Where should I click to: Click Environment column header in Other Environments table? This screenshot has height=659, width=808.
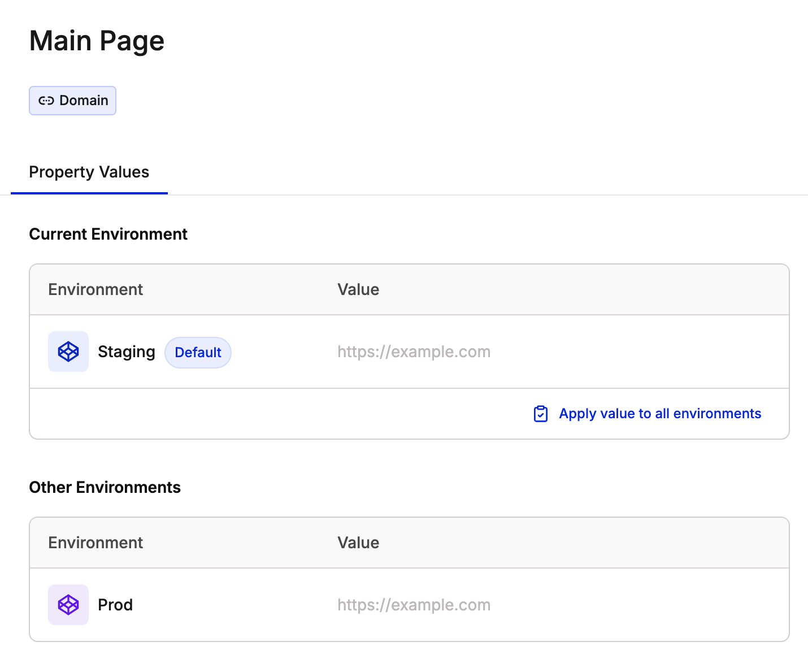coord(95,543)
